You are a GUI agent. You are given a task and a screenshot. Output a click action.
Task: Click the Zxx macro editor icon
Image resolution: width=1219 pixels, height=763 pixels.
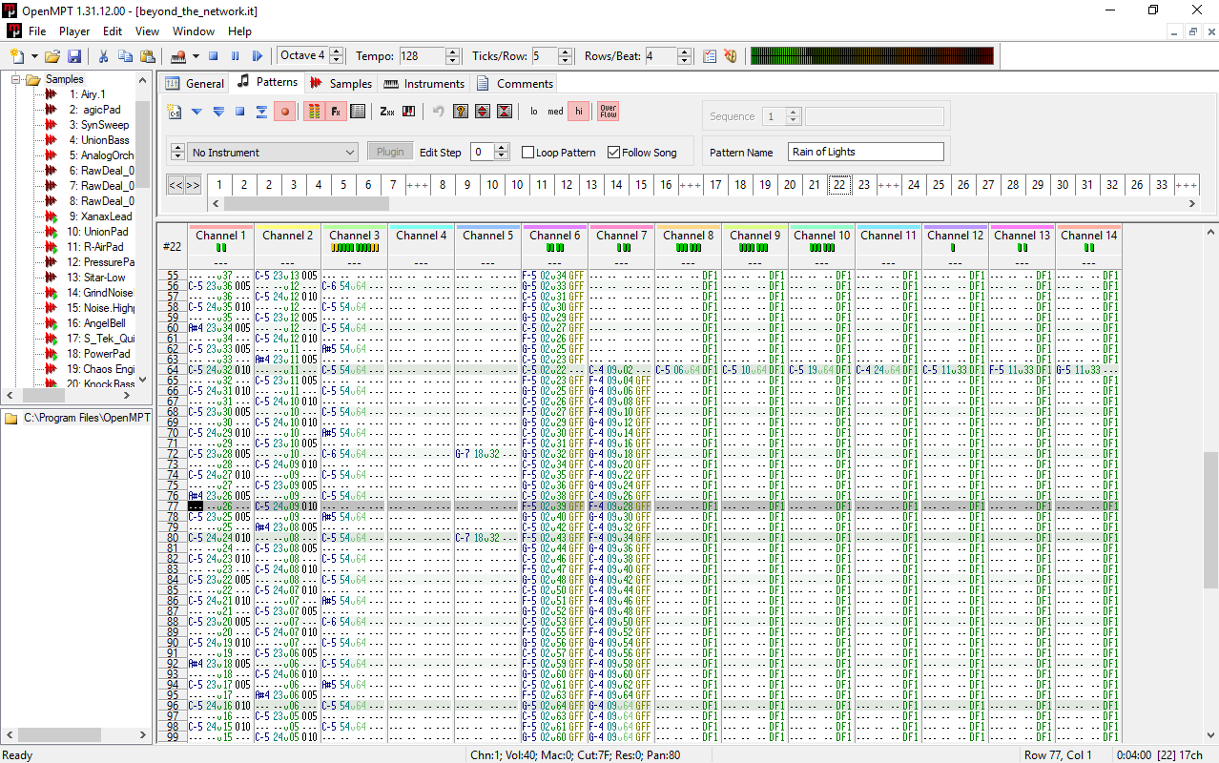click(387, 112)
